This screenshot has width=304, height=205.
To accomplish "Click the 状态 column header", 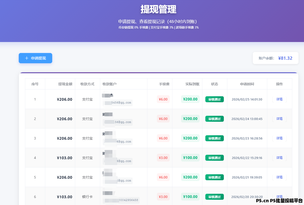I will coord(214,84).
